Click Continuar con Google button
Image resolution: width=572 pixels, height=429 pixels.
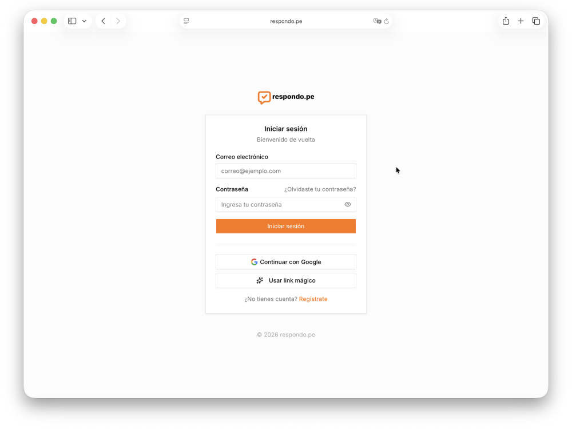pos(286,262)
